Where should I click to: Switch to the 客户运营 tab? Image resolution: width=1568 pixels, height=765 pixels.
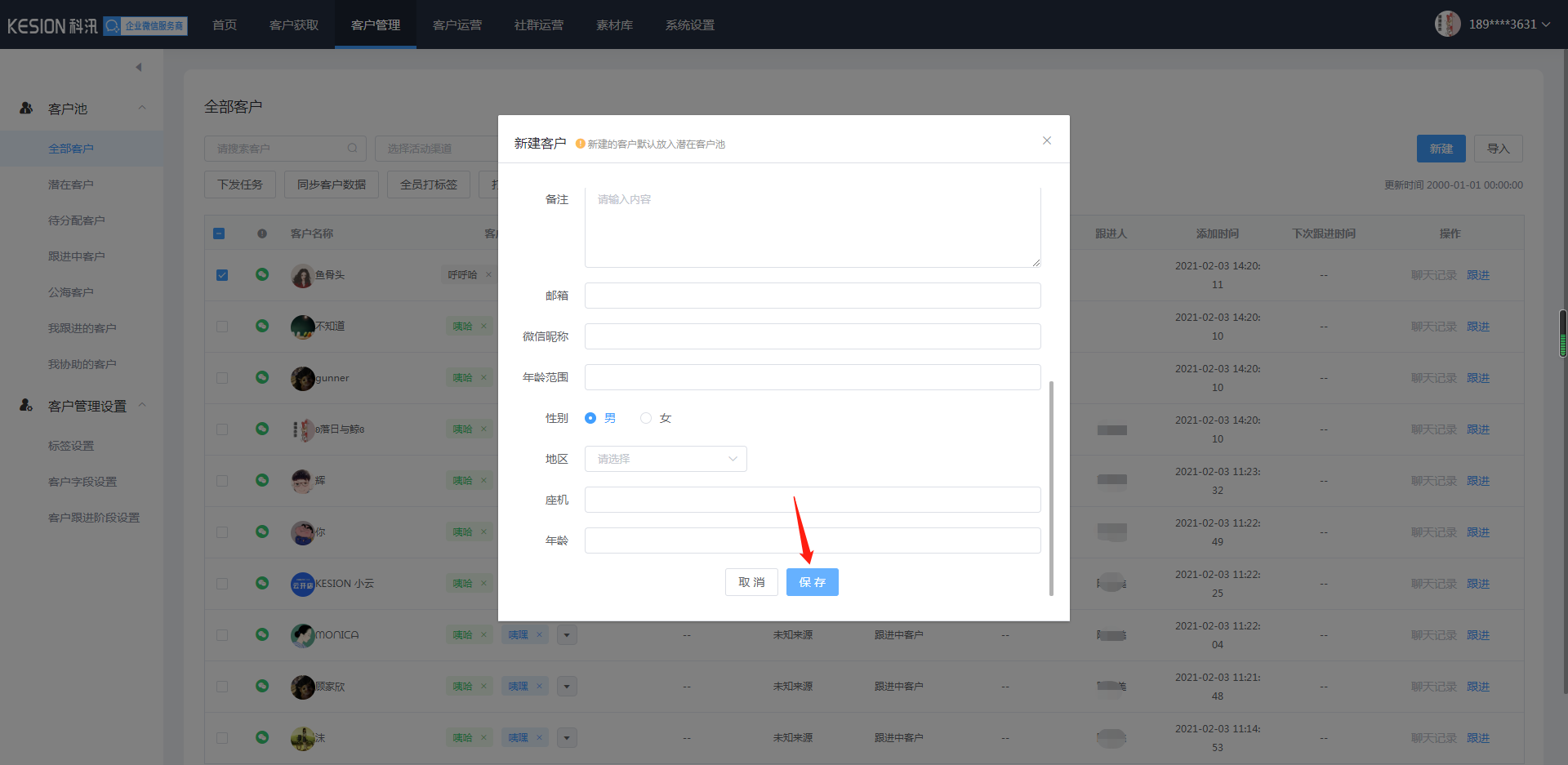point(457,24)
